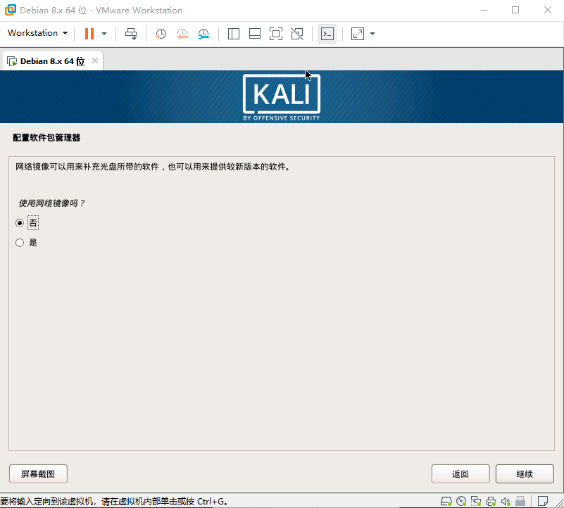Pause the virtual machine
Screen dimensions: 564x508
click(x=89, y=34)
